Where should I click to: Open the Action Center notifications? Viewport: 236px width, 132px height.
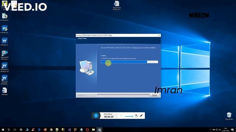pyautogui.click(x=233, y=129)
